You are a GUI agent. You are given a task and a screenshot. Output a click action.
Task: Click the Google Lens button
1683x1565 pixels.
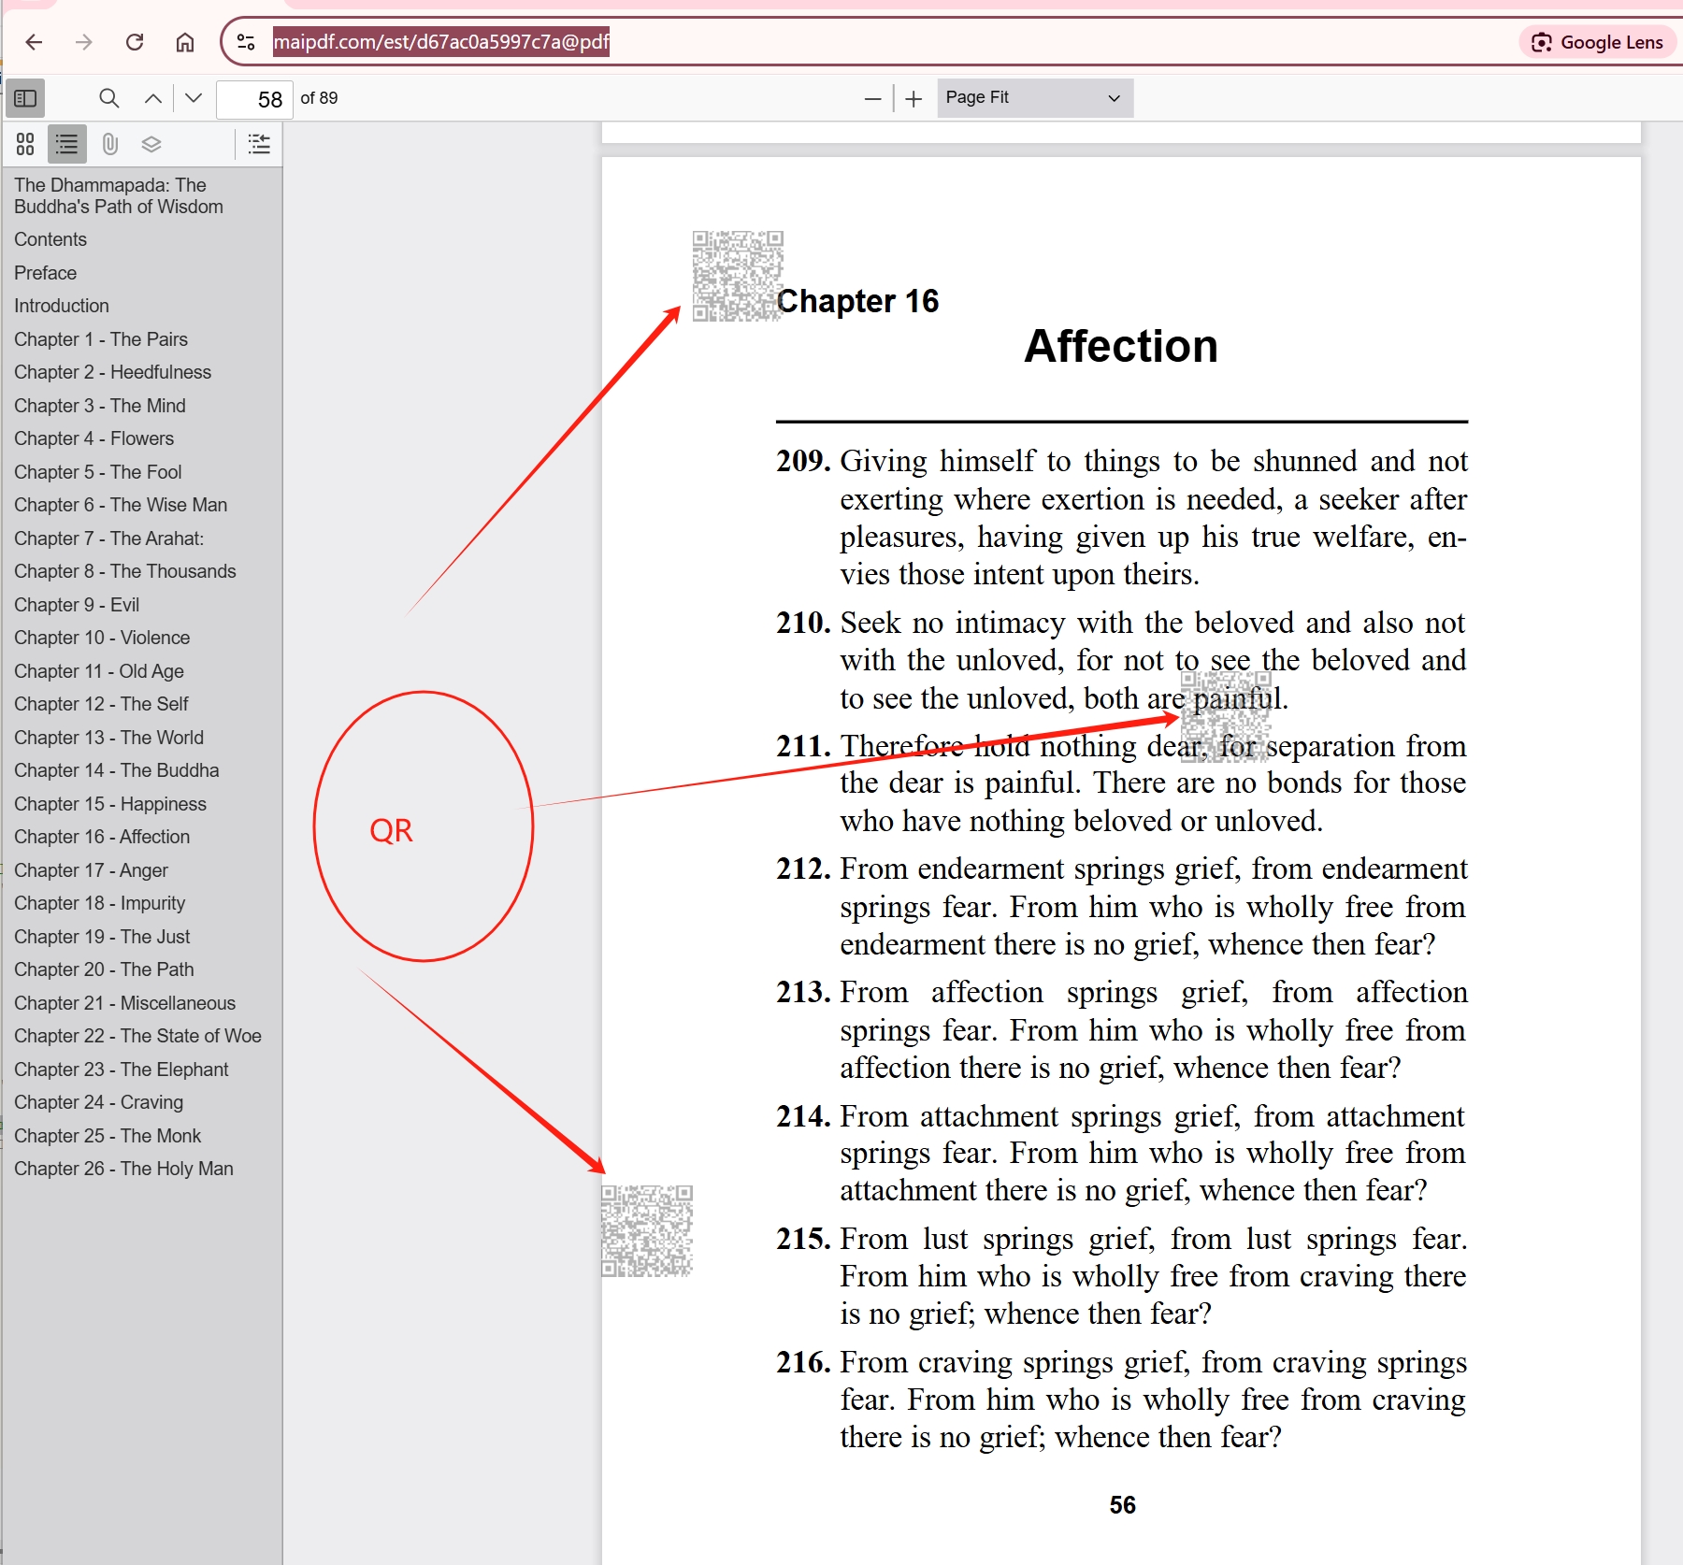point(1597,42)
